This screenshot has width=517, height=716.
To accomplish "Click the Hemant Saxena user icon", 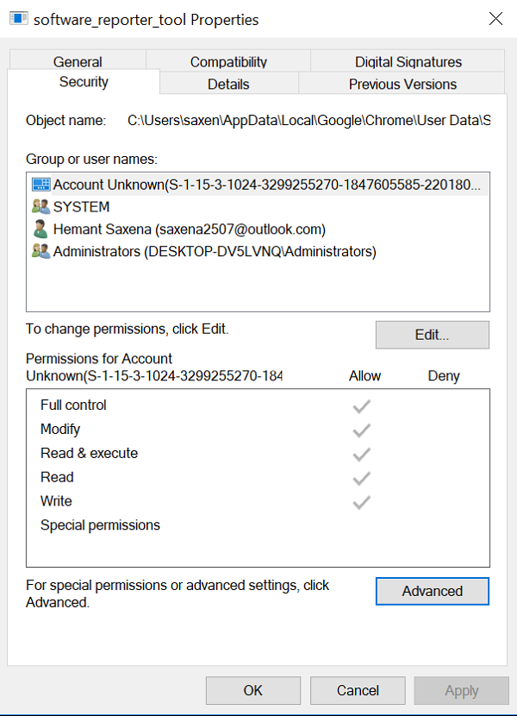I will 40,229.
